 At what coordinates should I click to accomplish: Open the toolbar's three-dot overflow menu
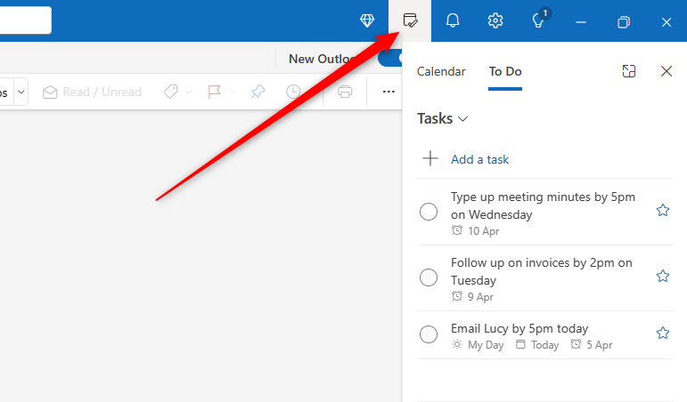(x=388, y=92)
